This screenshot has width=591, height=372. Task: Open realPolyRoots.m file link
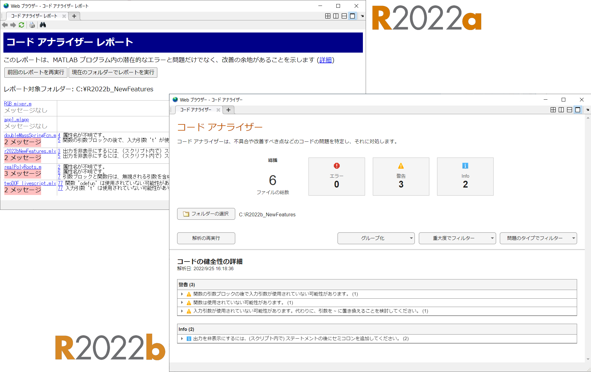click(23, 167)
